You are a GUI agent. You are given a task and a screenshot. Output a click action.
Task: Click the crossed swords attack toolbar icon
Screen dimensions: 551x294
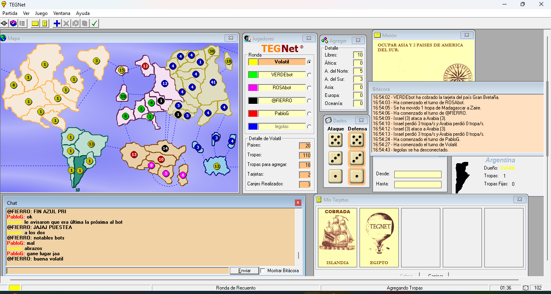pos(66,23)
